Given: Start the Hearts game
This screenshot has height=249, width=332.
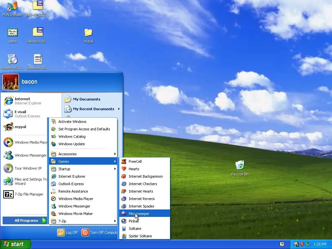Looking at the screenshot, I should click(x=145, y=169).
